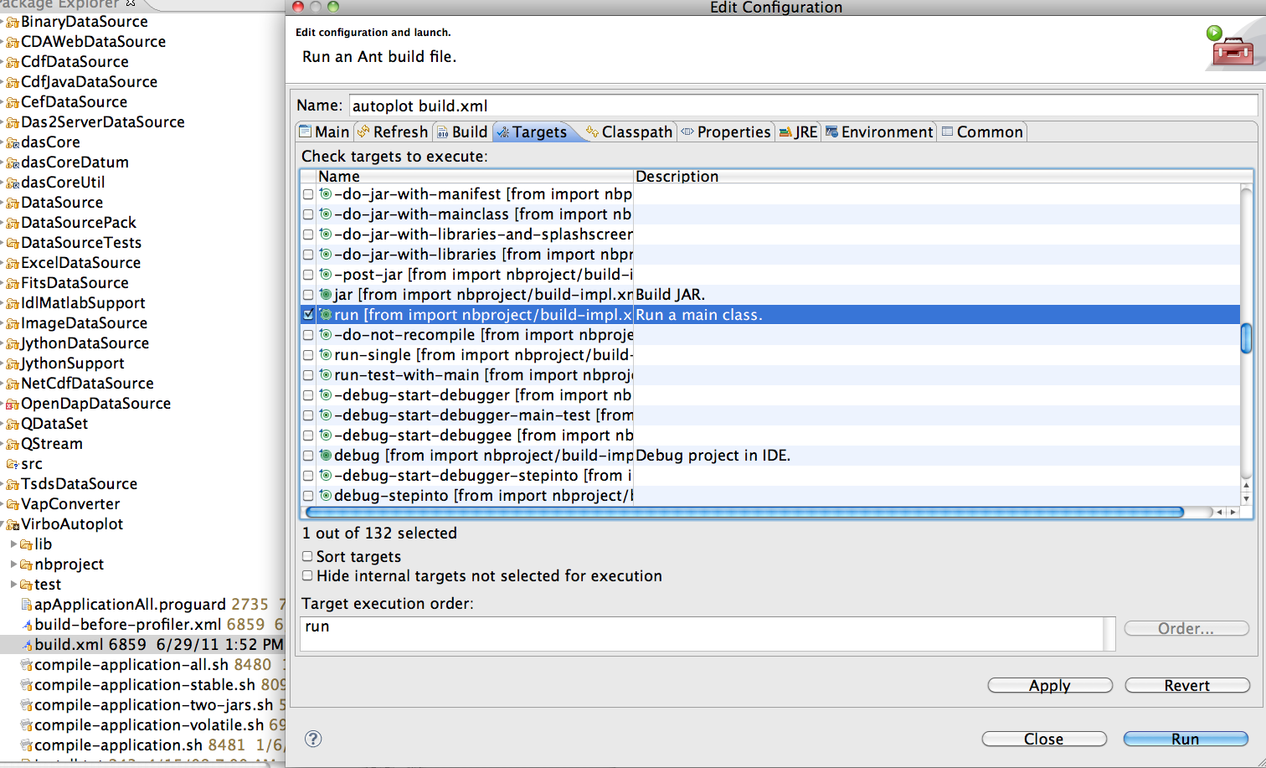Expand the lib folder in VirboAutoplot
Screen dimensions: 1266x768
13,544
